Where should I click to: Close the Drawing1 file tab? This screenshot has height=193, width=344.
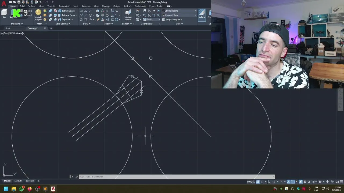pos(45,28)
